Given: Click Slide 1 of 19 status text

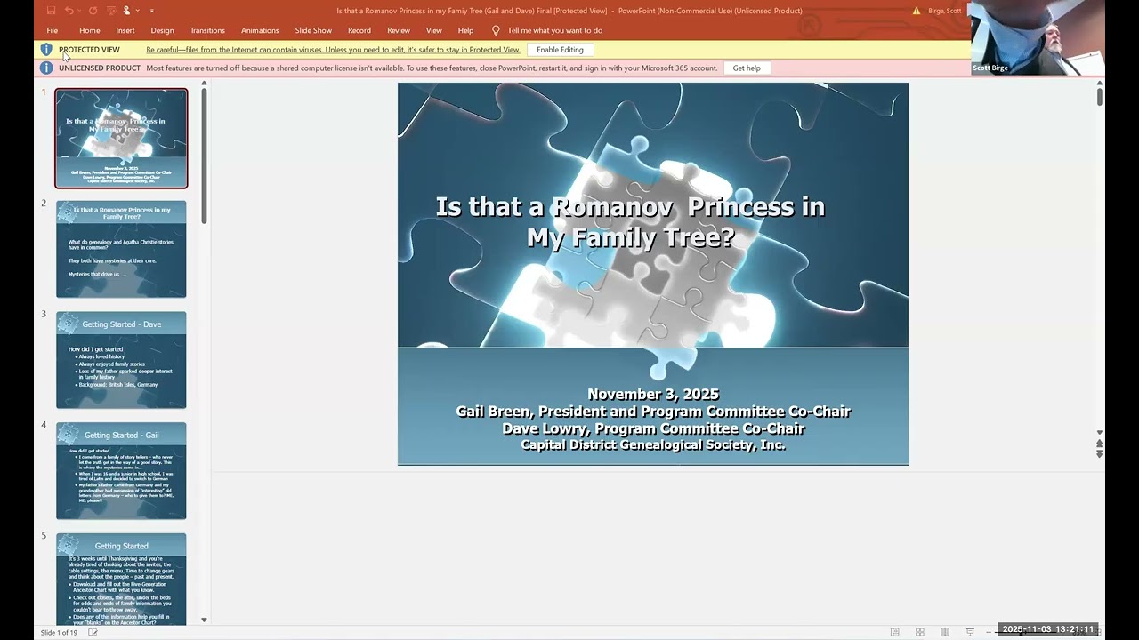Looking at the screenshot, I should pyautogui.click(x=59, y=632).
